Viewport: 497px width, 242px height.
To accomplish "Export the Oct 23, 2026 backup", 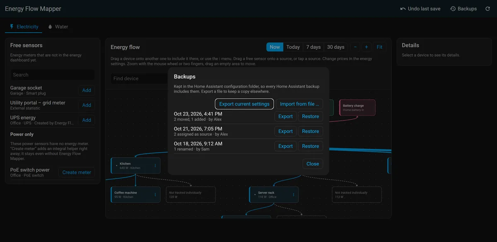I will coord(285,116).
